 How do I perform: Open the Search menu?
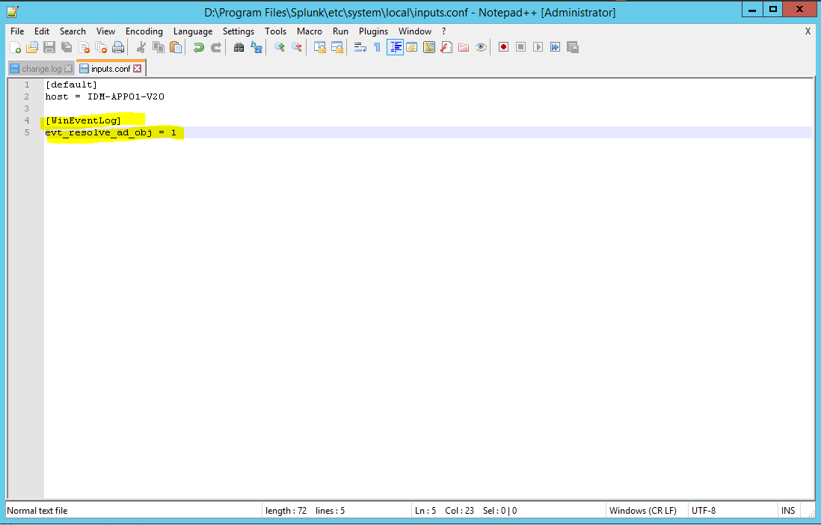73,31
